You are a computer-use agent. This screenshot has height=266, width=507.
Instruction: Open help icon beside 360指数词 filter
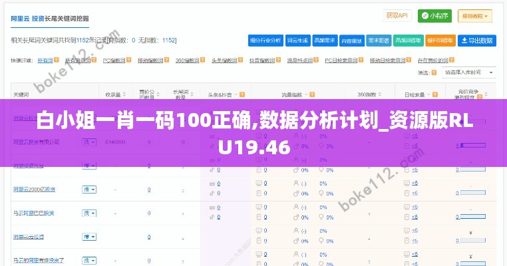click(x=202, y=60)
